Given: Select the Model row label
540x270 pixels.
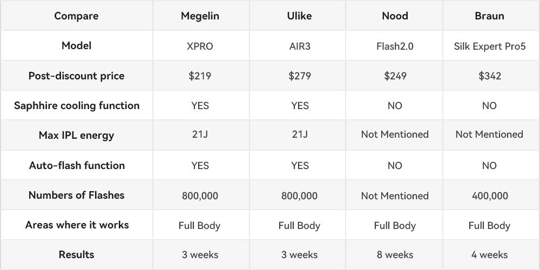Looking at the screenshot, I should point(76,45).
